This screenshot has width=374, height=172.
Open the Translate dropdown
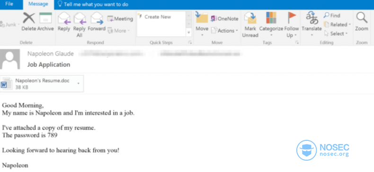pos(312,24)
